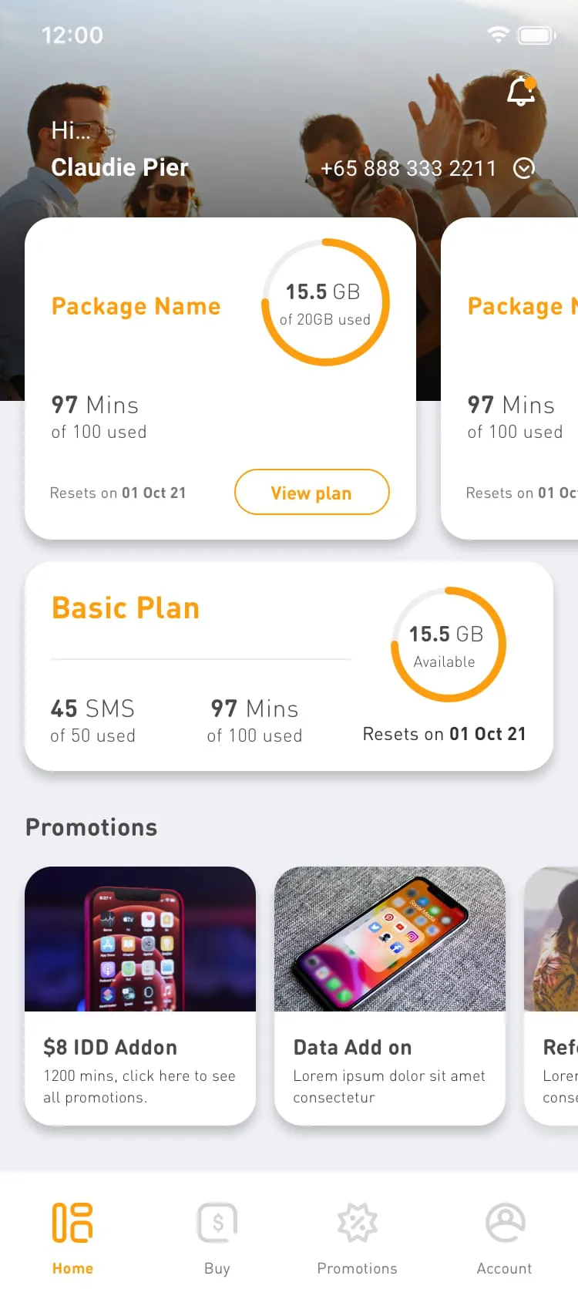Screen dimensions: 578x1306
Task: Open the $8 IDD Addon promotion
Action: (x=140, y=996)
